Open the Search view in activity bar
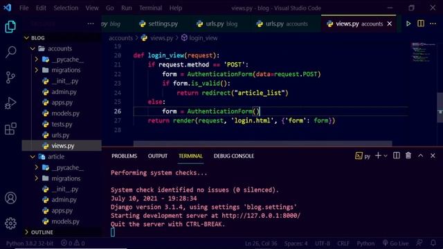The height and width of the screenshot is (249, 443). 10,52
